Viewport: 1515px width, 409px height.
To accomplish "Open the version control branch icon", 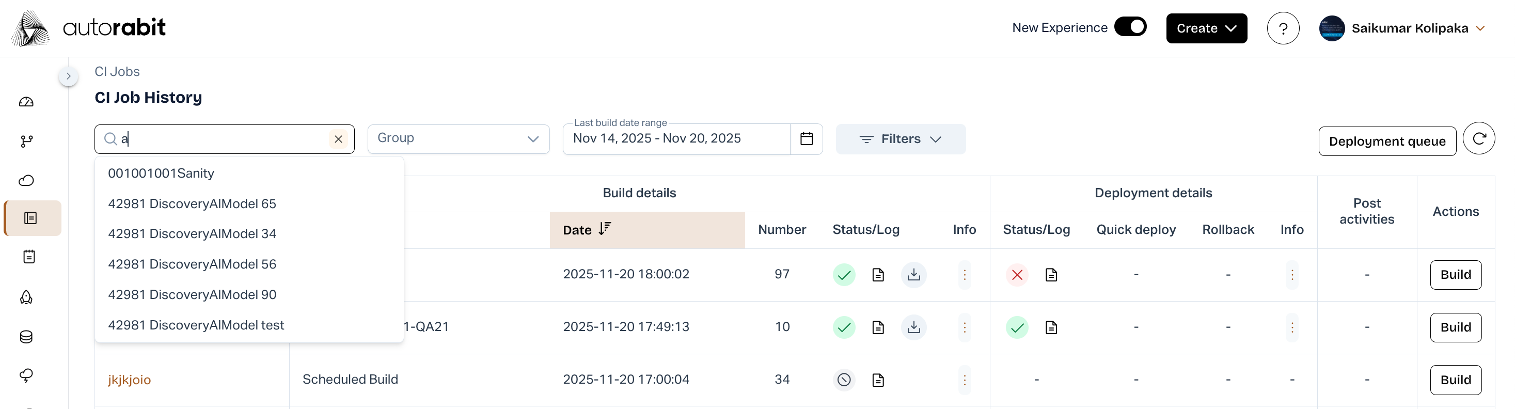I will [26, 141].
